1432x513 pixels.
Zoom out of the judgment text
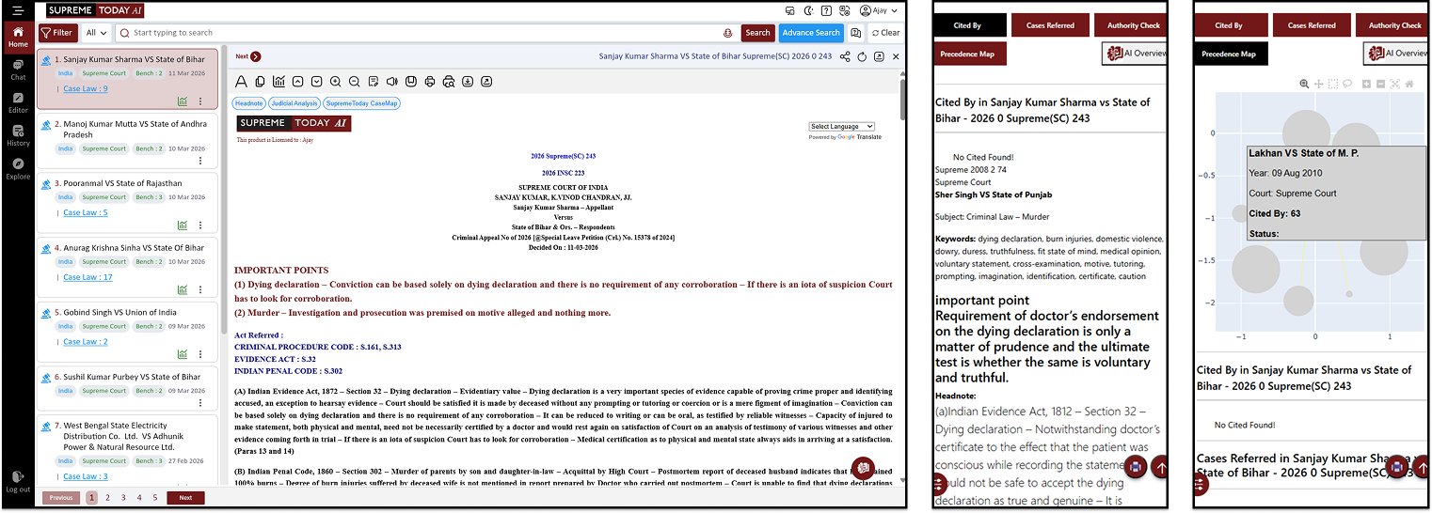[x=355, y=82]
